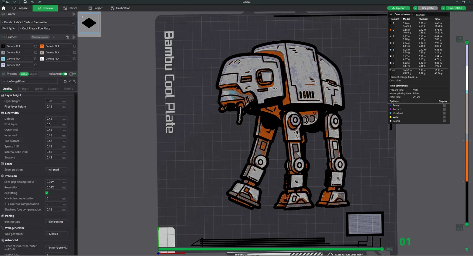
Task: Enable Seams display checkbox
Action: coord(444,121)
